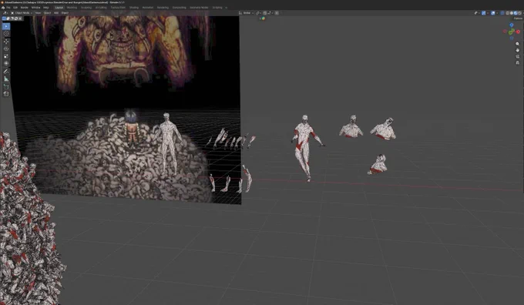Screen dimensions: 524x305
Task: Switch to the Compositing workspace tab
Action: [x=179, y=8]
